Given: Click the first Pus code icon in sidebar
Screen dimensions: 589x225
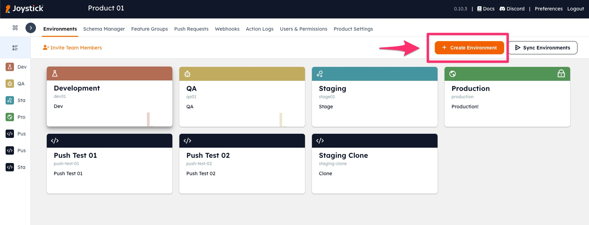Looking at the screenshot, I should tap(10, 134).
